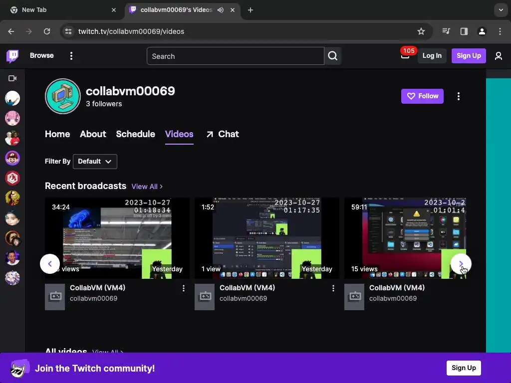Image resolution: width=511 pixels, height=383 pixels.
Task: Click the Sign Up button in top bar
Action: 469,56
